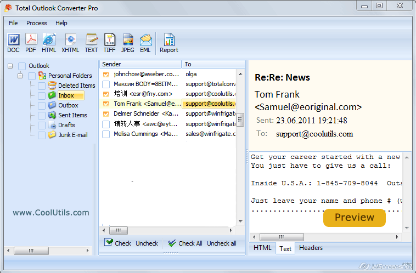The width and height of the screenshot is (416, 273).
Task: Click the Check button's checkmark icon
Action: [x=109, y=242]
